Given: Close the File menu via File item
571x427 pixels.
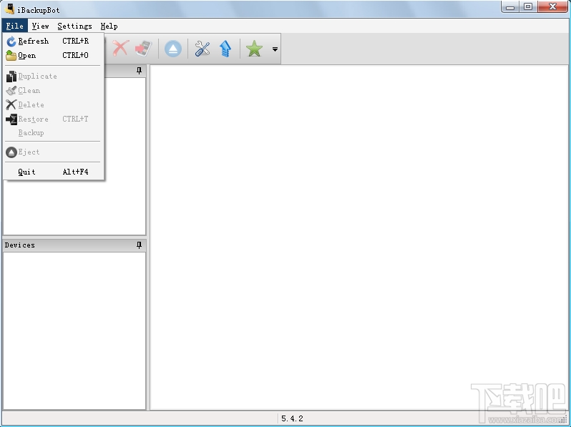Looking at the screenshot, I should click(x=14, y=26).
